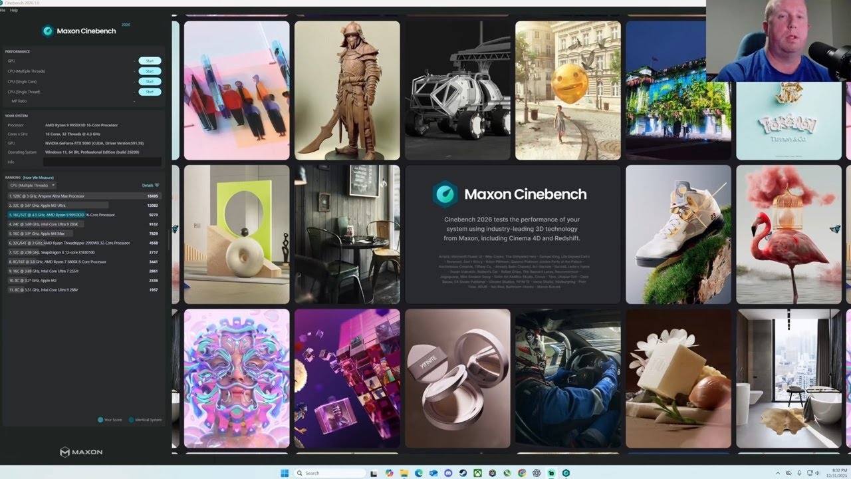
Task: Open the File menu
Action: [3, 11]
